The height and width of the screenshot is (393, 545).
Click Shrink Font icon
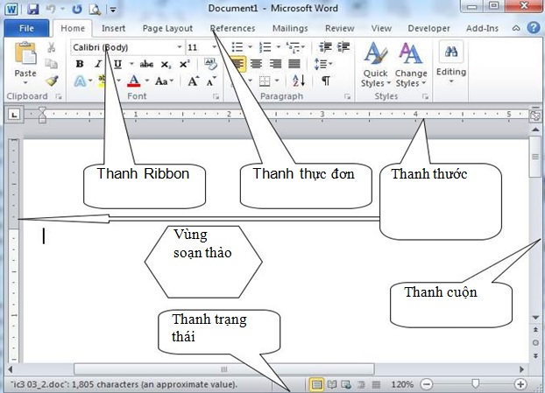pos(211,81)
